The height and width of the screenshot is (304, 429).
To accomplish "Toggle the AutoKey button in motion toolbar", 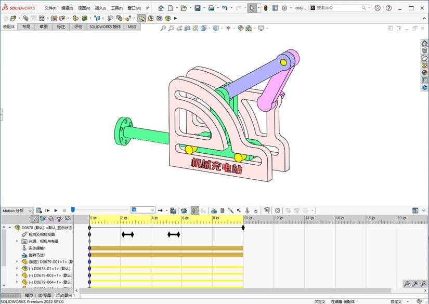I will click(195, 210).
